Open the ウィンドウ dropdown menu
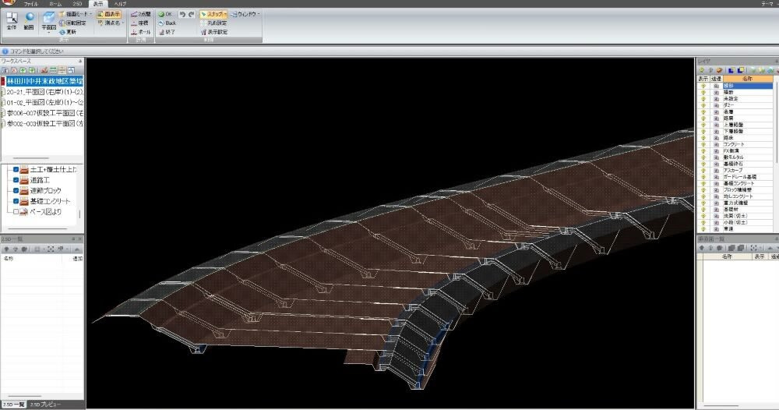Viewport: 779px width, 410px height. [x=245, y=14]
